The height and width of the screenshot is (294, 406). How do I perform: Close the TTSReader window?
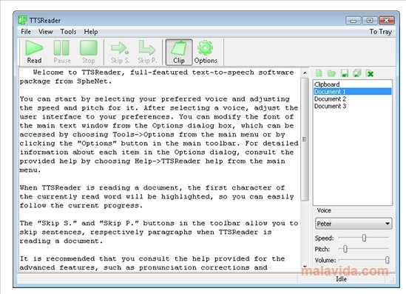tap(387, 20)
